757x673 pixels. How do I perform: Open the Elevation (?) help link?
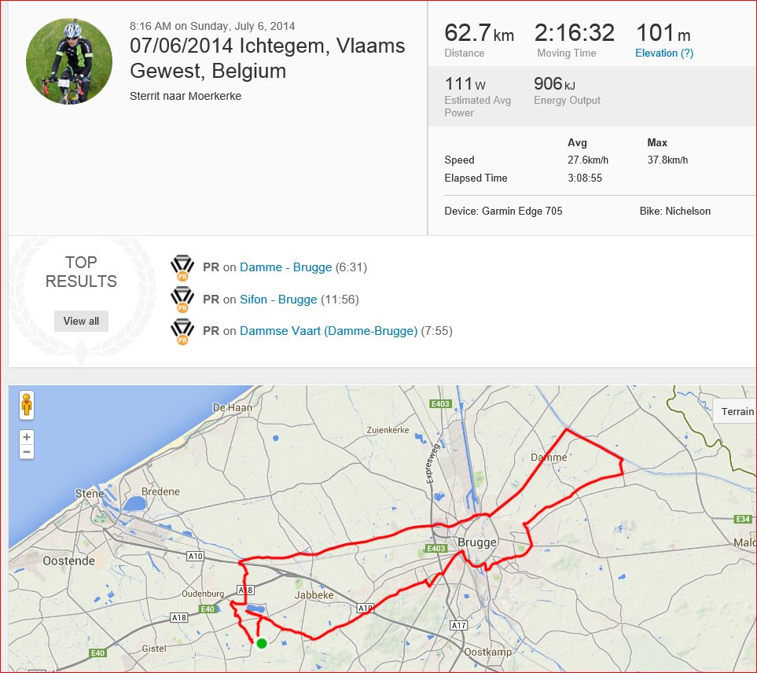pos(663,53)
